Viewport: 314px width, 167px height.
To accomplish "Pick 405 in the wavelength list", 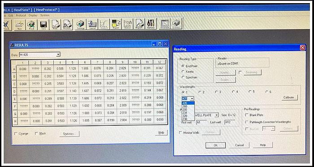I will (x=188, y=103).
